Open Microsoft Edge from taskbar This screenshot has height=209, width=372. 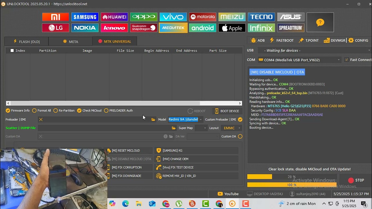click(x=125, y=204)
